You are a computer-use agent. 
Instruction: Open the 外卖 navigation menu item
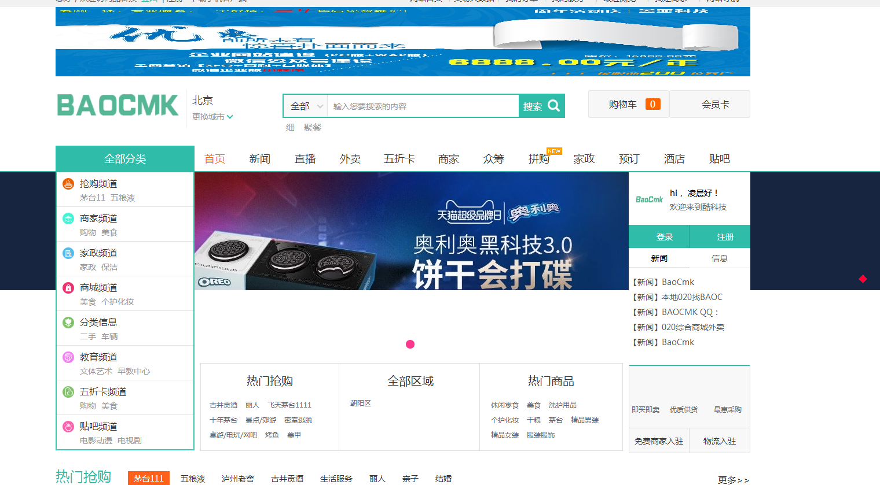click(x=350, y=159)
